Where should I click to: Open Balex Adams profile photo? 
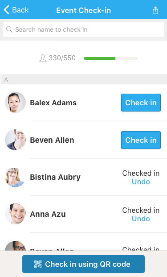[x=15, y=102]
